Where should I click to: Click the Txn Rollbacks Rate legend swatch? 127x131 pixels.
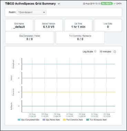[x=87, y=120]
